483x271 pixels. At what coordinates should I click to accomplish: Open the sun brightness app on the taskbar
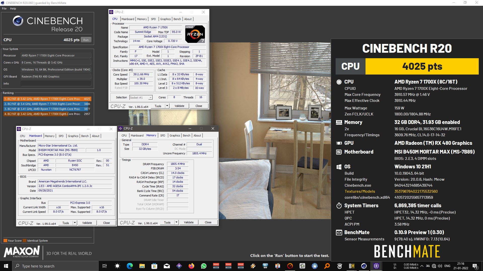pos(117,266)
